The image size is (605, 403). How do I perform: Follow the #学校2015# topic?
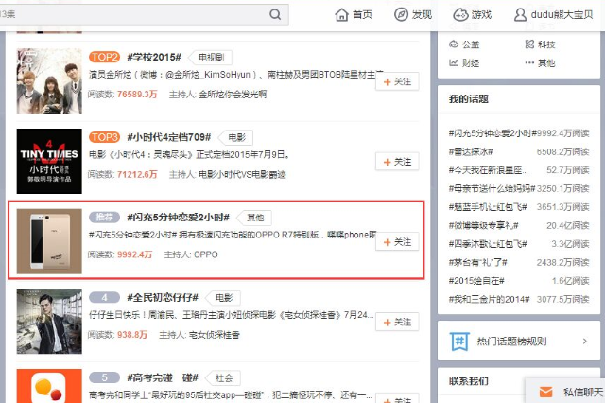(397, 82)
